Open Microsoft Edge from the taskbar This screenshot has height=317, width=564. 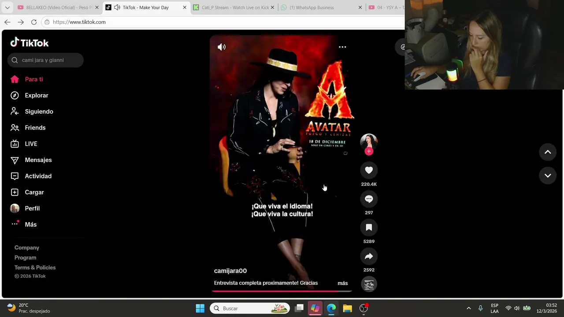[x=331, y=308]
